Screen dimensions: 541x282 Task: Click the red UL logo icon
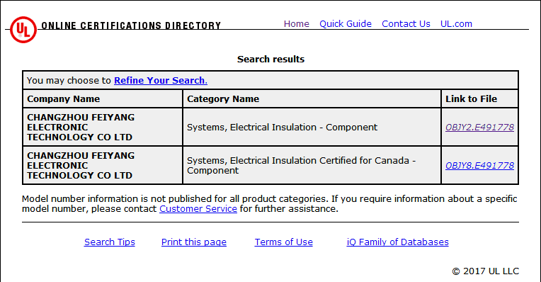tap(23, 30)
